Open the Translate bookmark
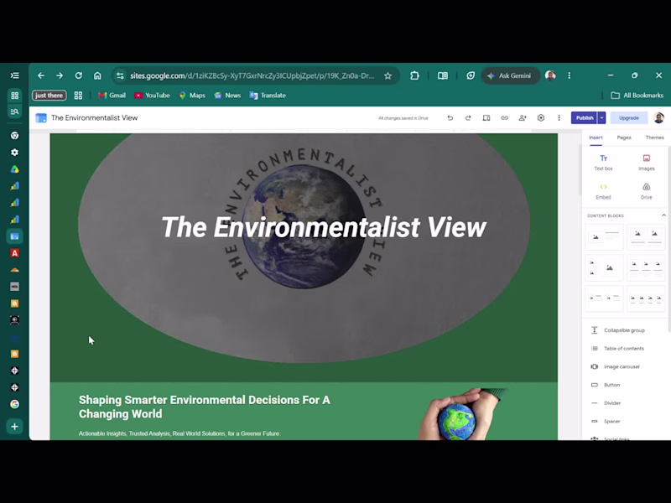The height and width of the screenshot is (503, 671). click(268, 96)
